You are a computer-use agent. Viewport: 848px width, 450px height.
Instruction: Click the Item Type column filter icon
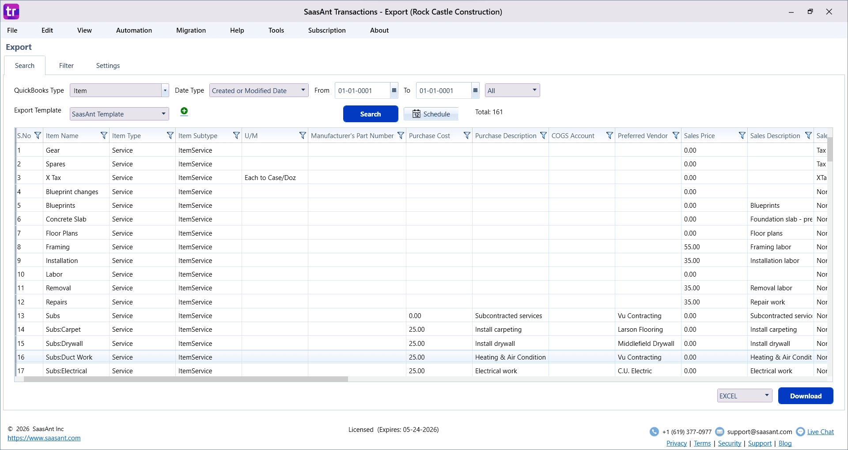pyautogui.click(x=170, y=135)
